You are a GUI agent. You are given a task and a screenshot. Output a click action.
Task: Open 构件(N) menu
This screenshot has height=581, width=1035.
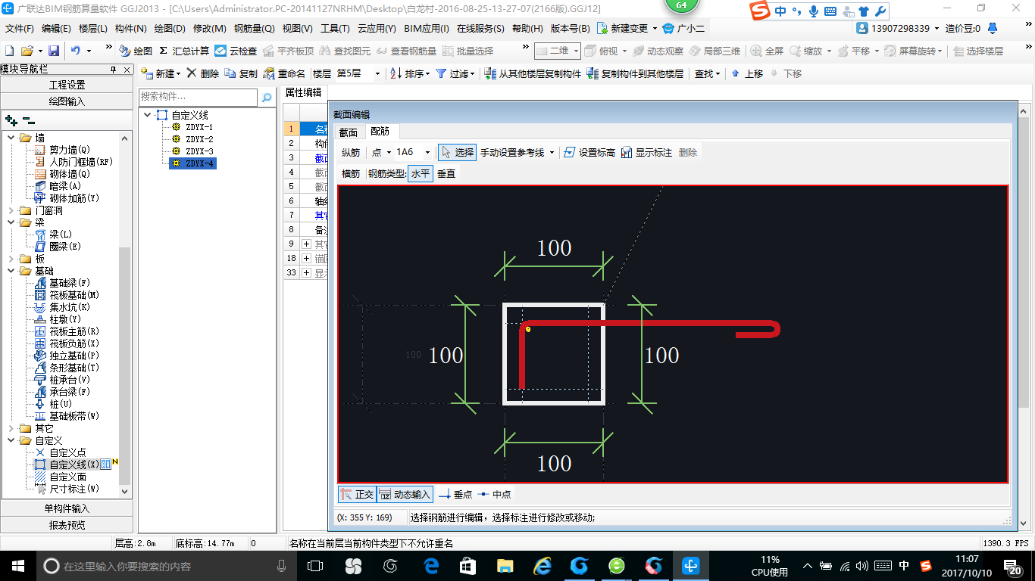[131, 29]
